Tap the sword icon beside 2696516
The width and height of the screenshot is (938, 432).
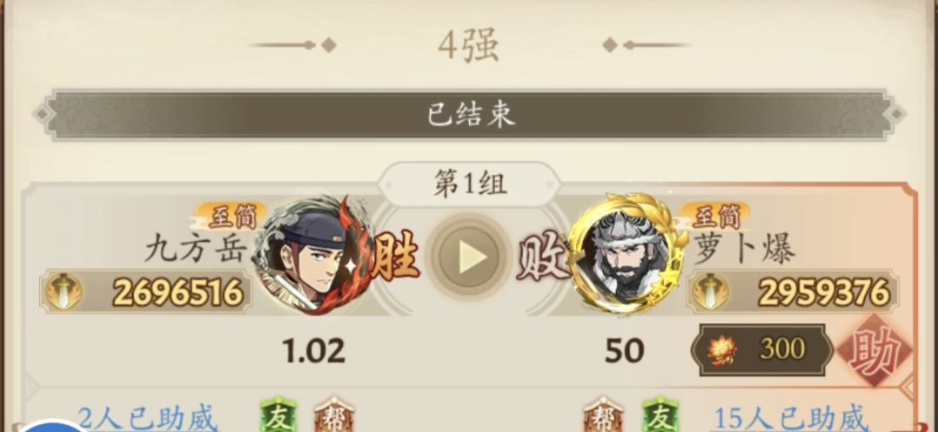[x=64, y=292]
